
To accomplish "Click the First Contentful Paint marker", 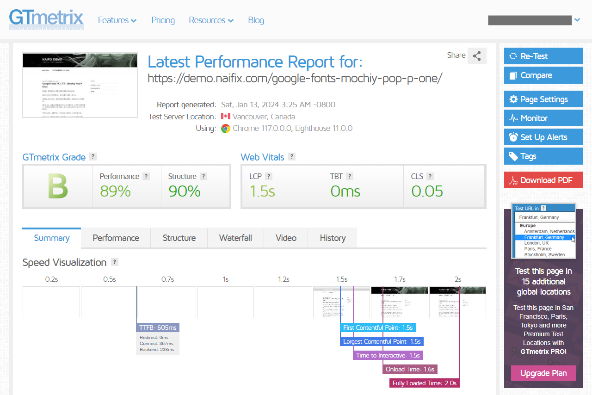I will 378,327.
